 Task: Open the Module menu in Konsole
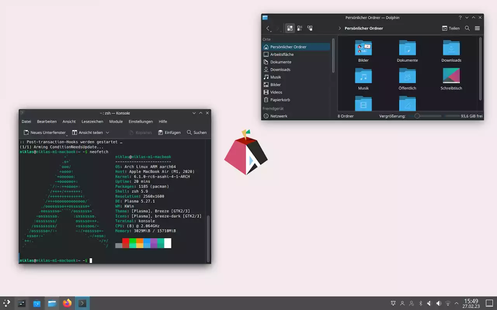pos(116,121)
